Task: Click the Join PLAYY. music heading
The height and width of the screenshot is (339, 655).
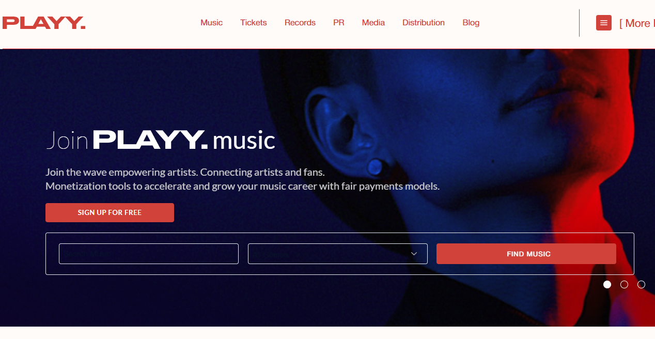Action: coord(161,140)
